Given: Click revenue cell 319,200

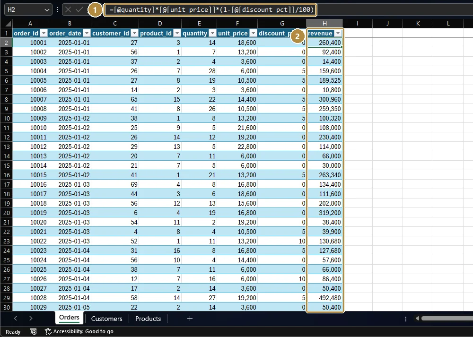Looking at the screenshot, I should pos(324,213).
